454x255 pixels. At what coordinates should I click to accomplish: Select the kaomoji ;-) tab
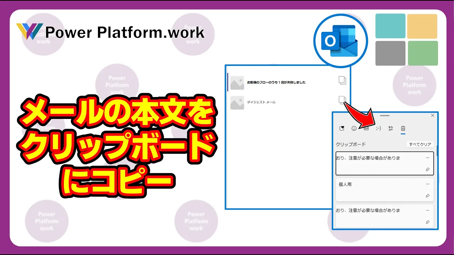(378, 129)
